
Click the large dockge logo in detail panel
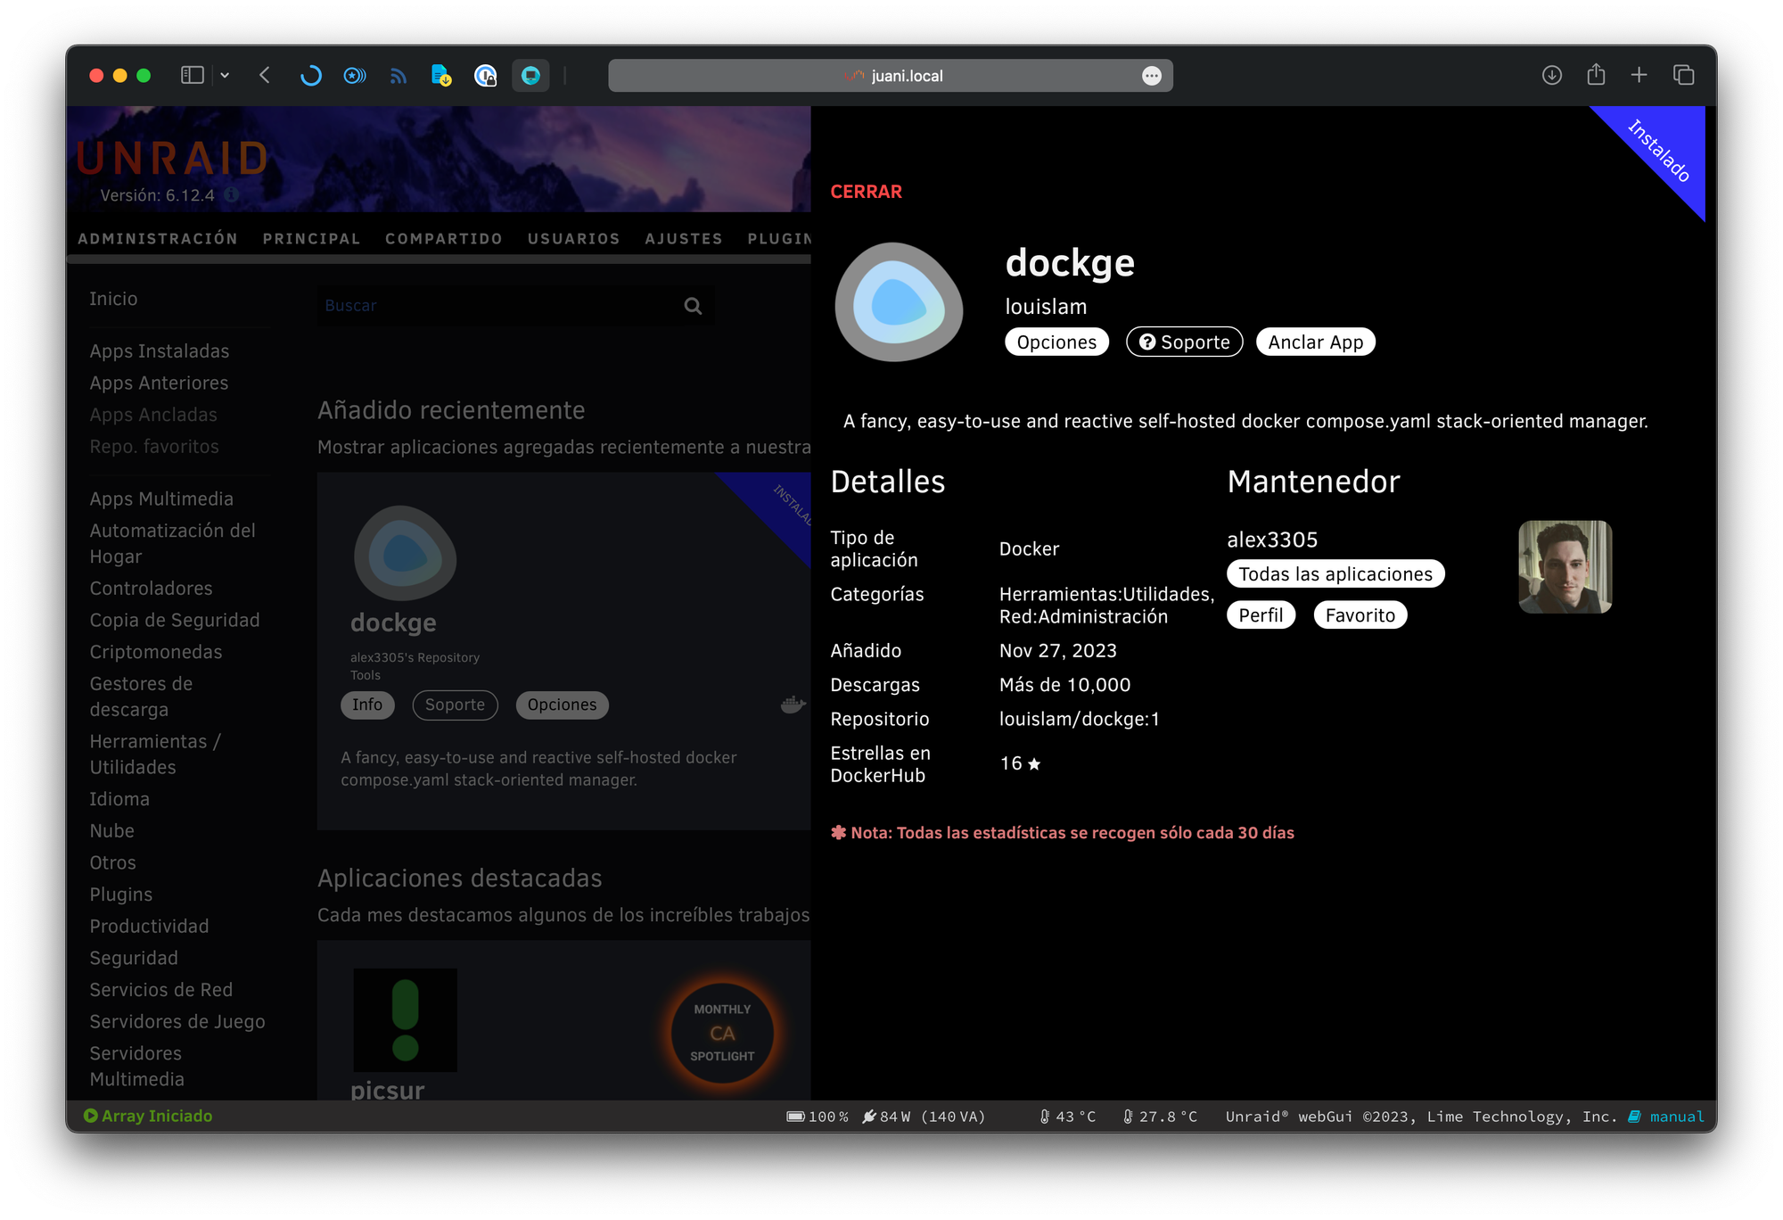point(899,301)
